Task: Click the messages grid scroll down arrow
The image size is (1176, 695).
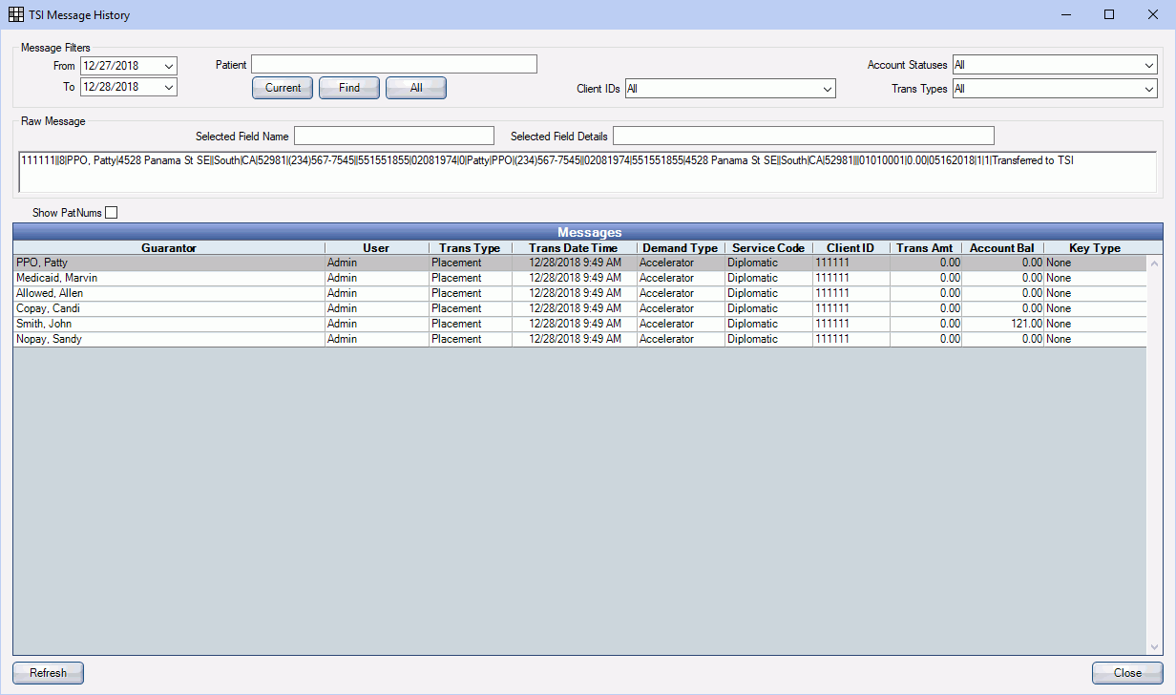Action: (x=1155, y=646)
